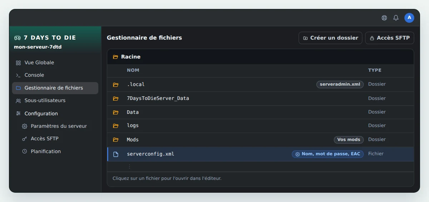The image size is (429, 202).
Task: Click the serveradmin.xml badge
Action: [x=340, y=85]
